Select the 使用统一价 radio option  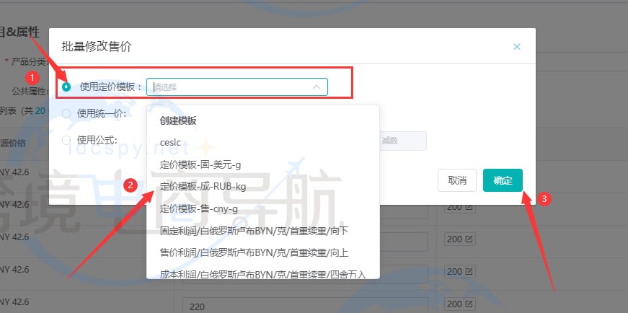coord(66,113)
